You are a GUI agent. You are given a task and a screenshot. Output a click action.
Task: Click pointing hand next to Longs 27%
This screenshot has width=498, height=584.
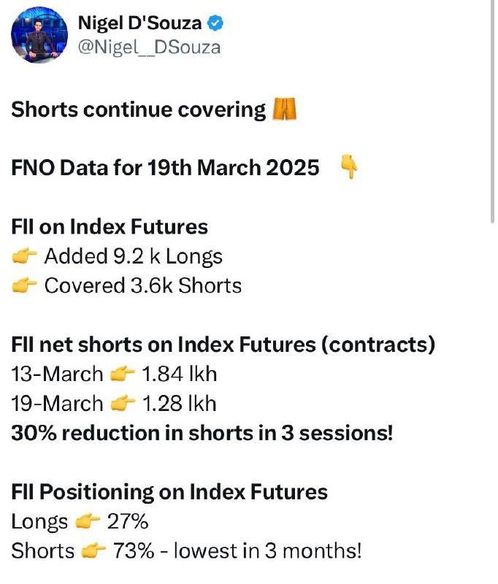(x=88, y=521)
